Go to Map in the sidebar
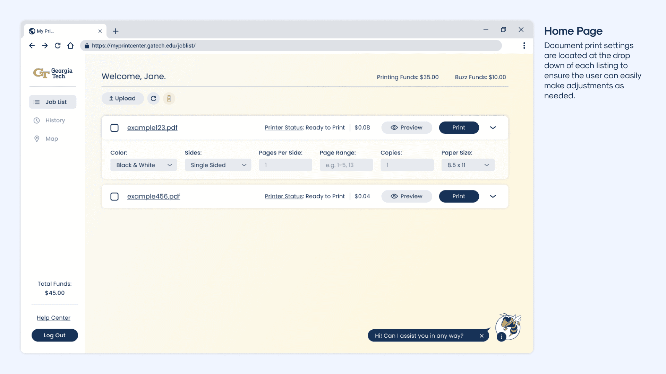Image resolution: width=666 pixels, height=374 pixels. [51, 139]
